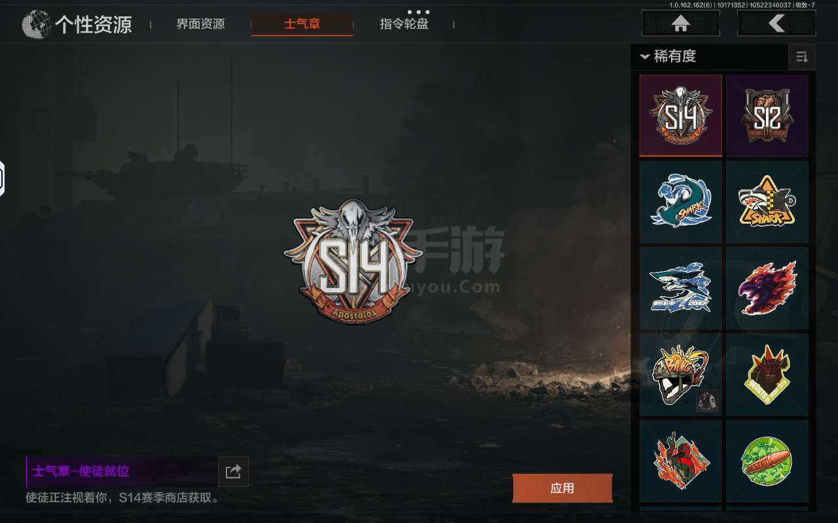Open the share icon beside the badge name
838x523 pixels.
(233, 471)
